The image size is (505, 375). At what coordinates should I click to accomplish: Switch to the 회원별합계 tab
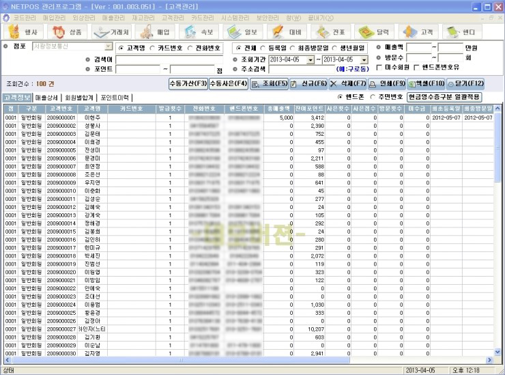click(79, 98)
